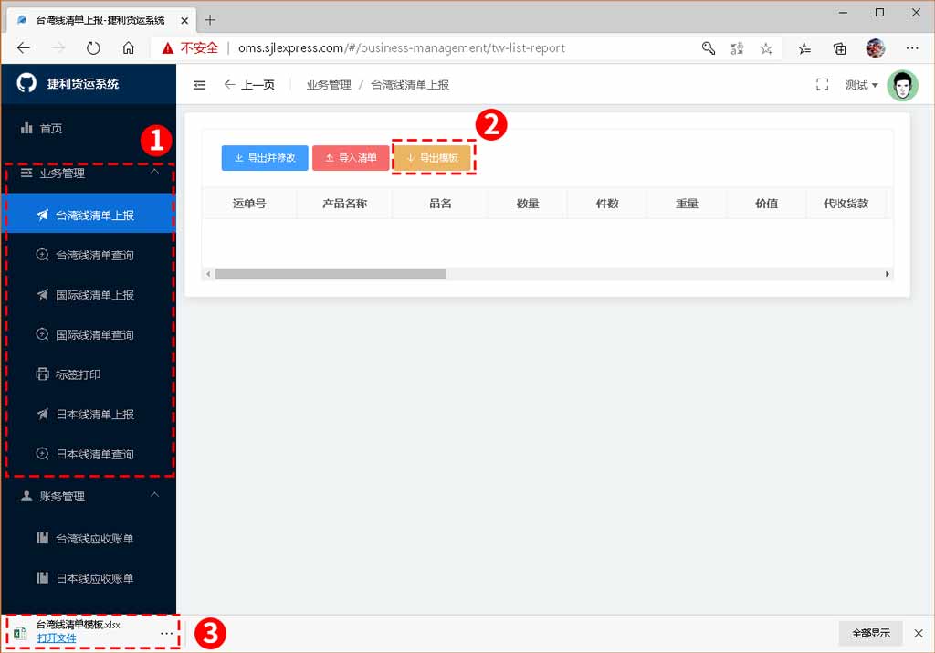935x653 pixels.
Task: Click the address bar URL field
Action: click(x=402, y=48)
